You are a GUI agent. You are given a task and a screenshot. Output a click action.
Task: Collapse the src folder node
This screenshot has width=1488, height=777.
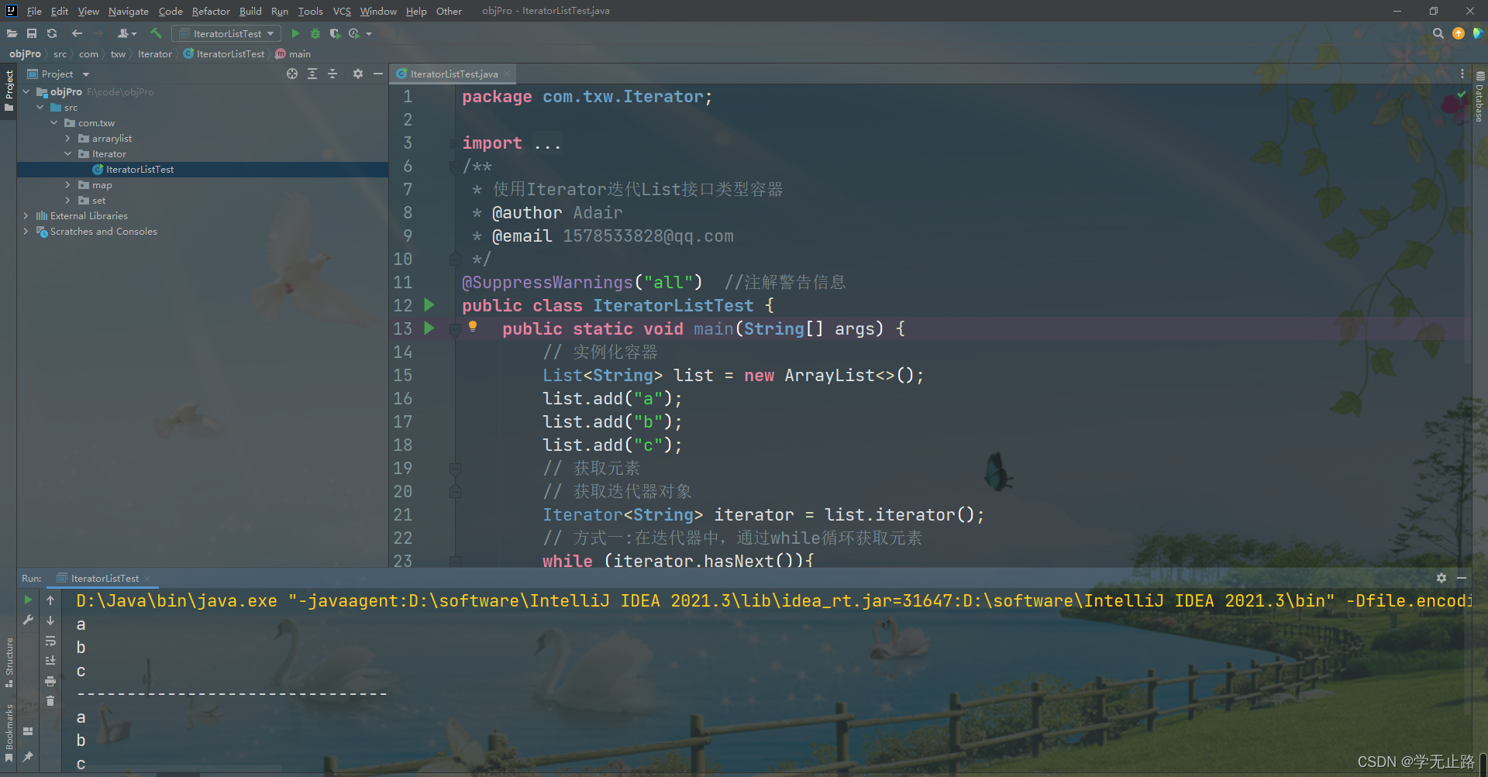pos(40,107)
